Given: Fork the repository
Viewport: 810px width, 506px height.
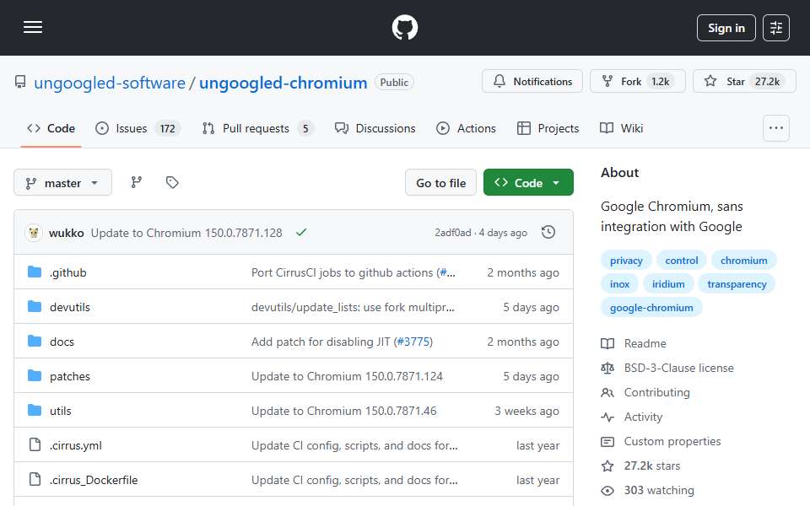Looking at the screenshot, I should pyautogui.click(x=638, y=82).
